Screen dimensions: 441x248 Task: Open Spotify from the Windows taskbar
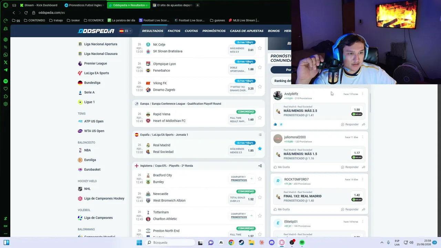[302, 242]
